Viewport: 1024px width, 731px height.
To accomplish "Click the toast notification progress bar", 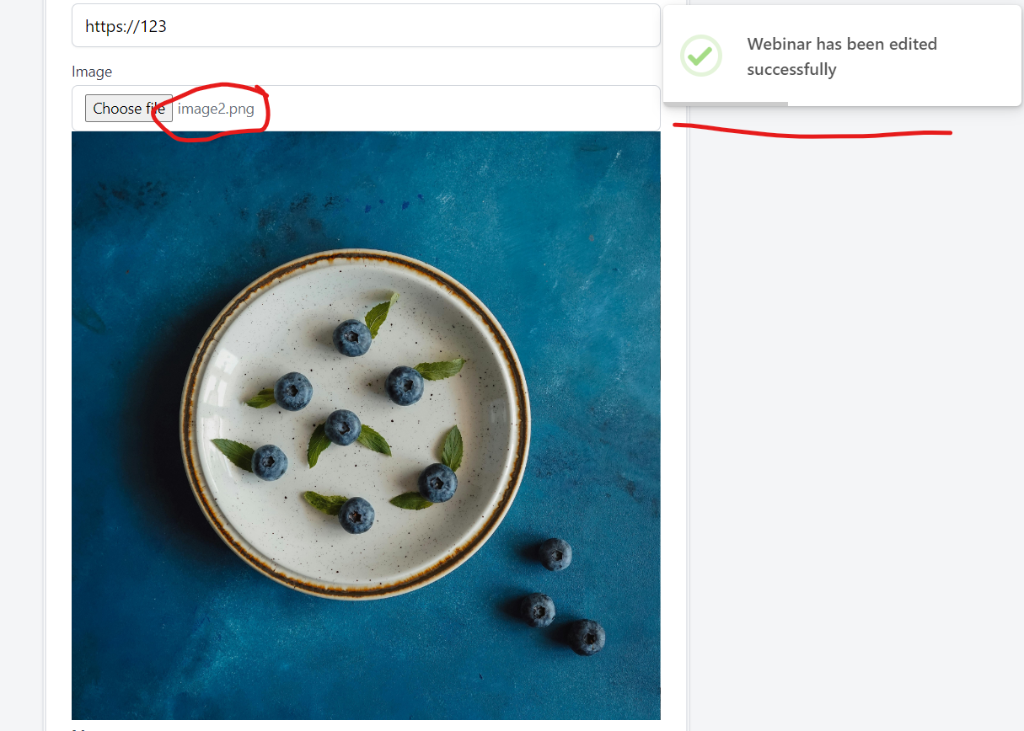I will (x=726, y=104).
